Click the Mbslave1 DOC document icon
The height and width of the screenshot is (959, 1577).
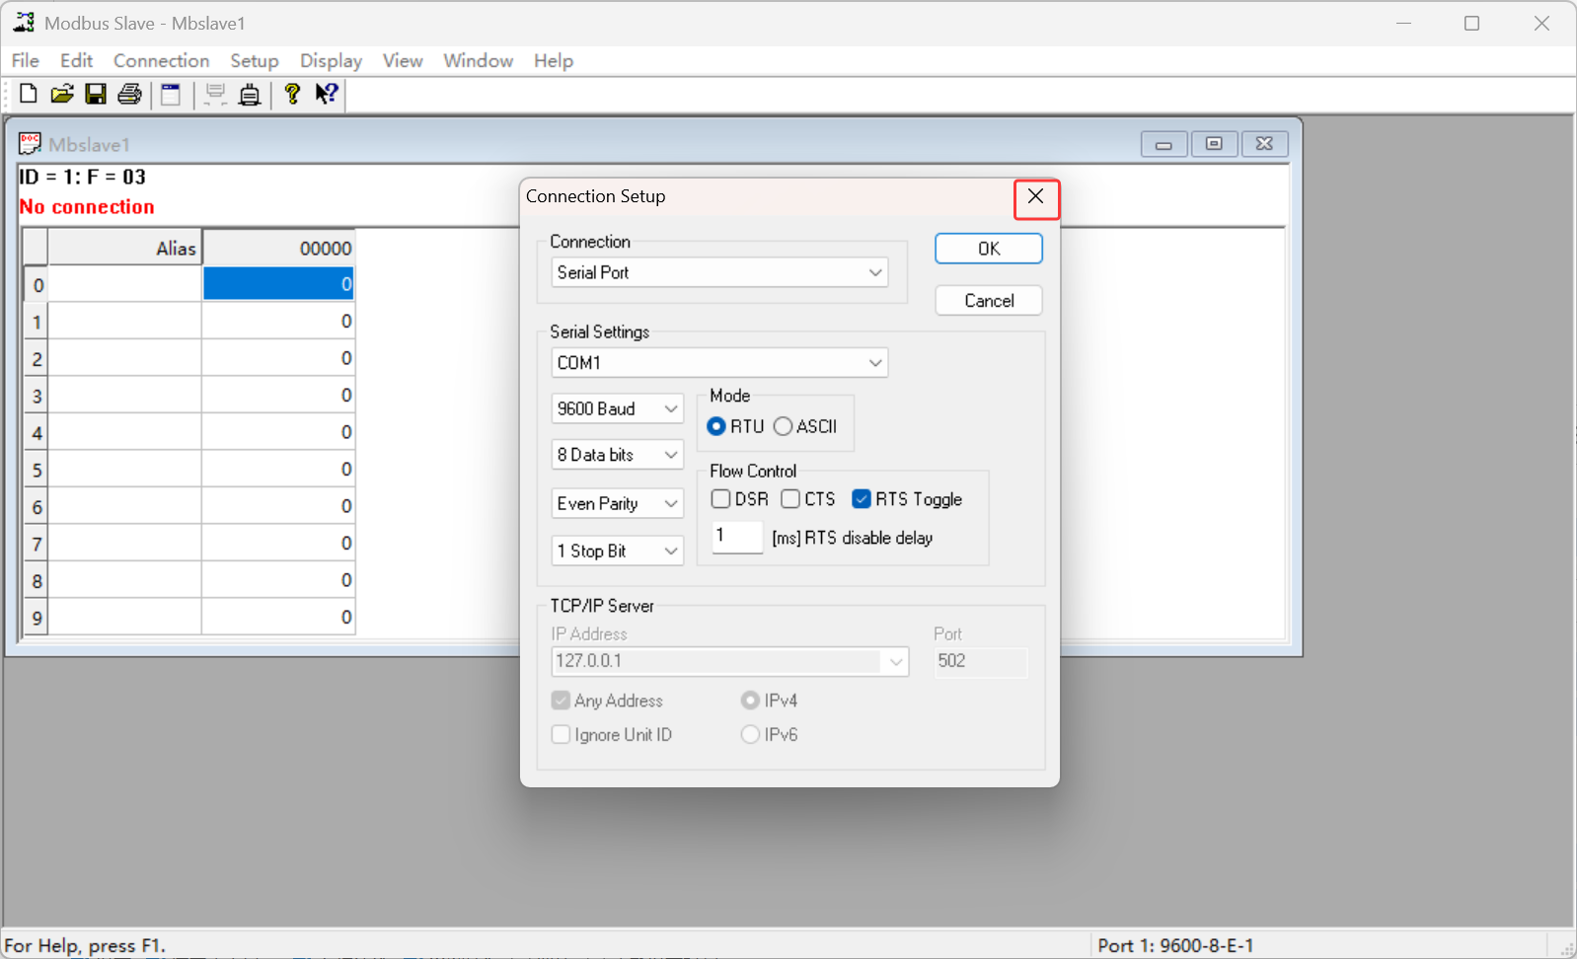pyautogui.click(x=30, y=144)
